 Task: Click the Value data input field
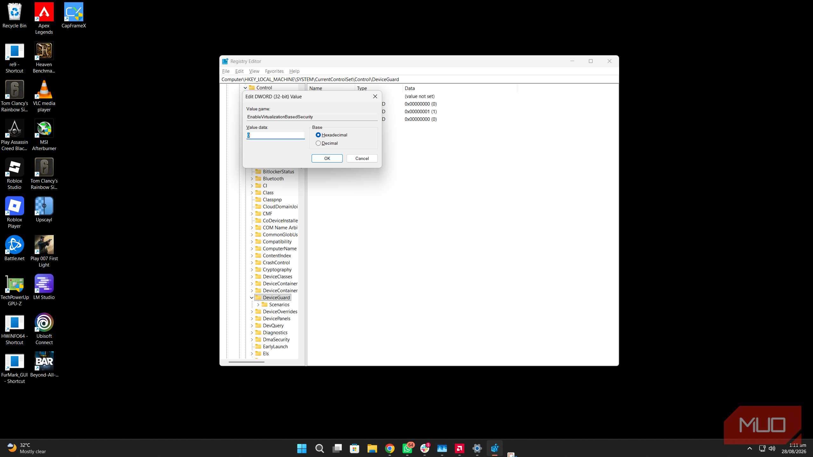tap(275, 135)
